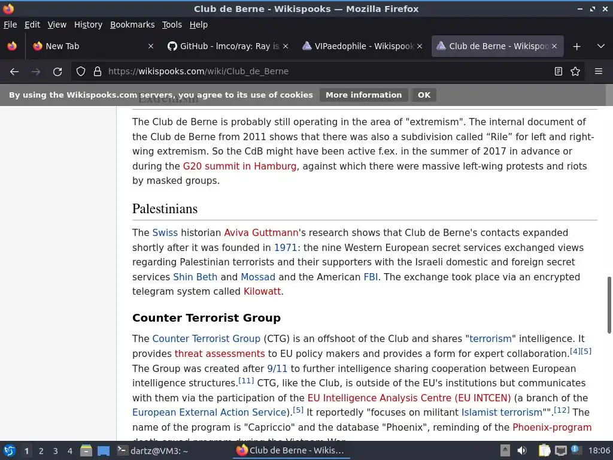Switch to the GitHub lmco/ray tab

tap(229, 46)
